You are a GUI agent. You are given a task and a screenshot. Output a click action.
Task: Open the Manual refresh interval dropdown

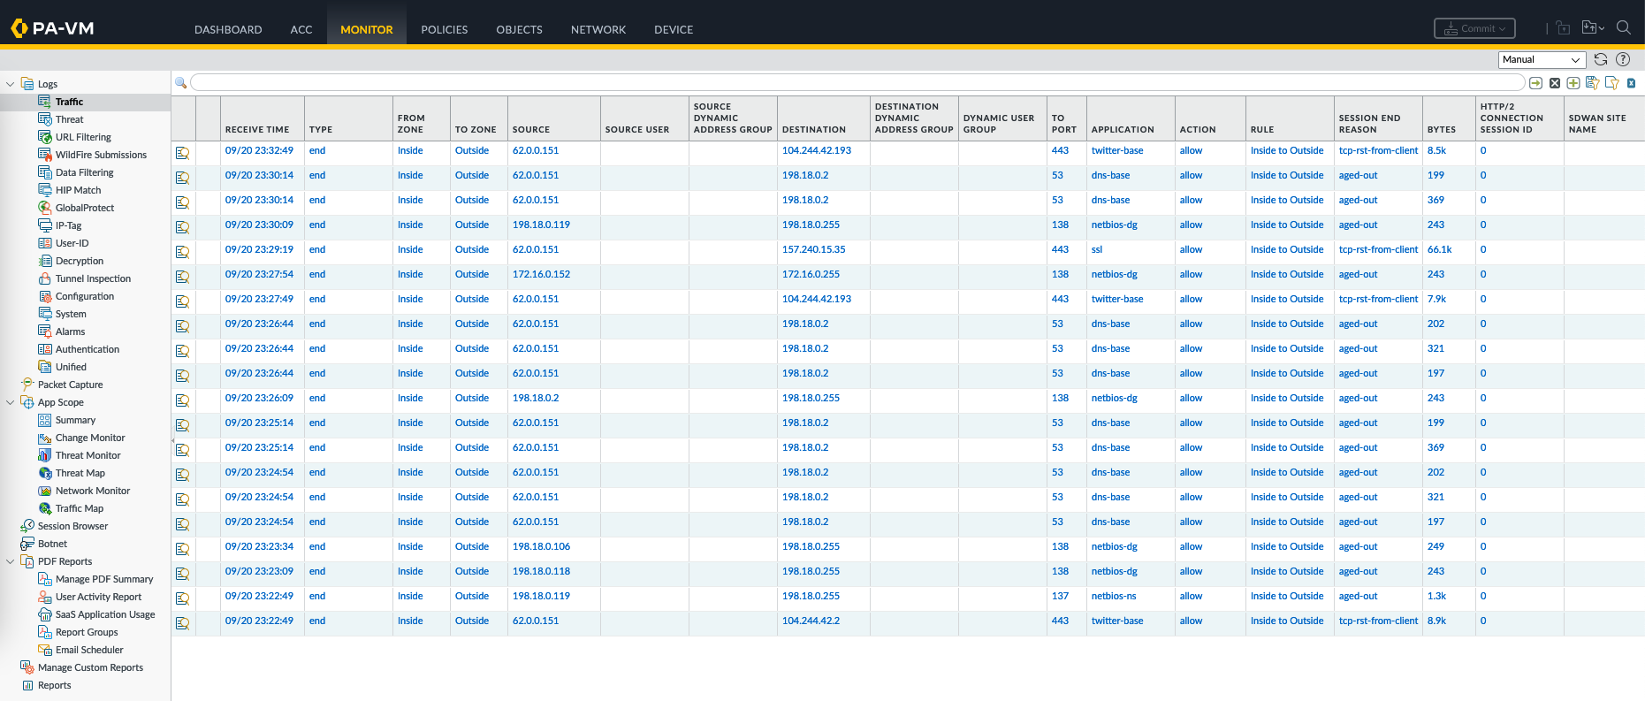click(x=1542, y=59)
